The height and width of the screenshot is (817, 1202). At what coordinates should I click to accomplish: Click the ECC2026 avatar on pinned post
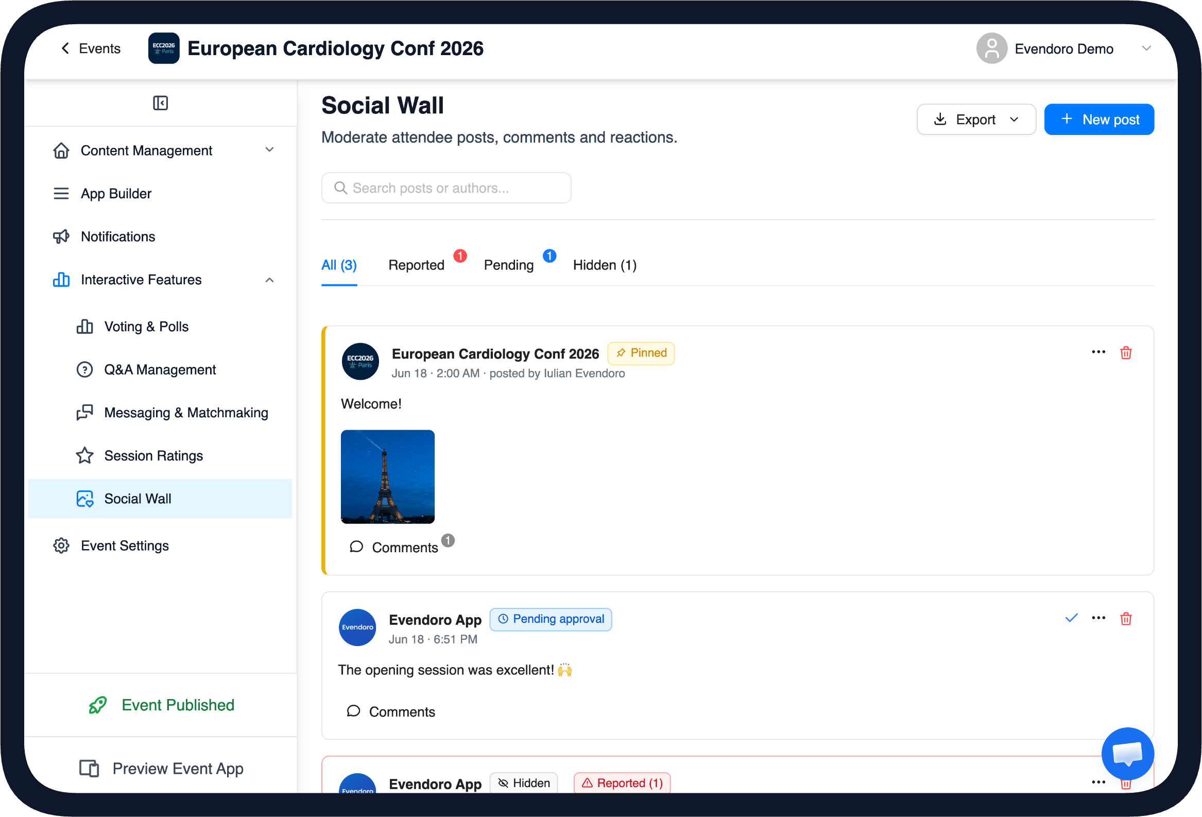click(360, 361)
